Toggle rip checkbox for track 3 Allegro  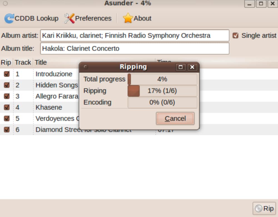(x=7, y=96)
